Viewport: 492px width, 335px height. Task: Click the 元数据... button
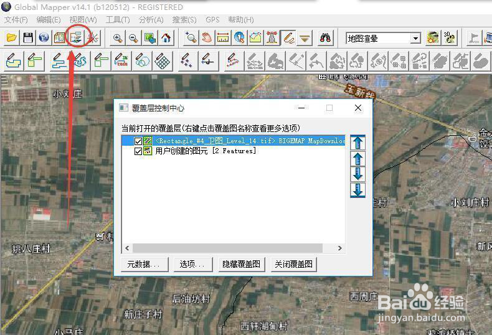coord(144,265)
